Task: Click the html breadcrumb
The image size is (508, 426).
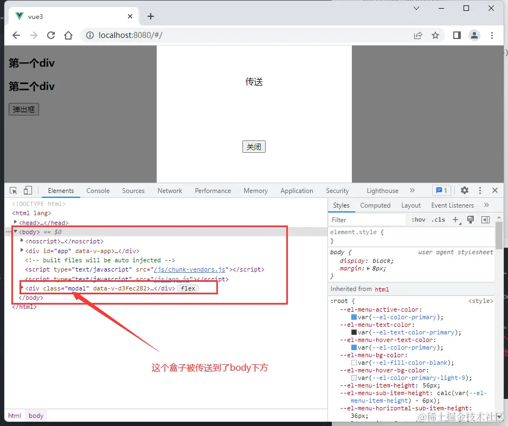Action: 15,415
